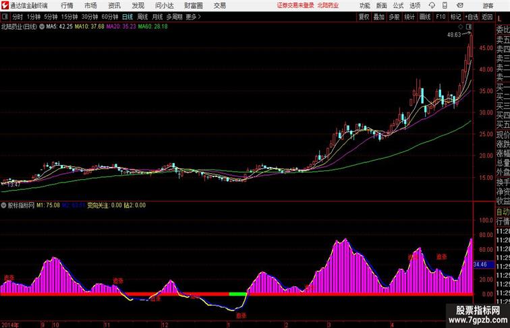Click the MA60: 28.18 value

click(x=153, y=27)
